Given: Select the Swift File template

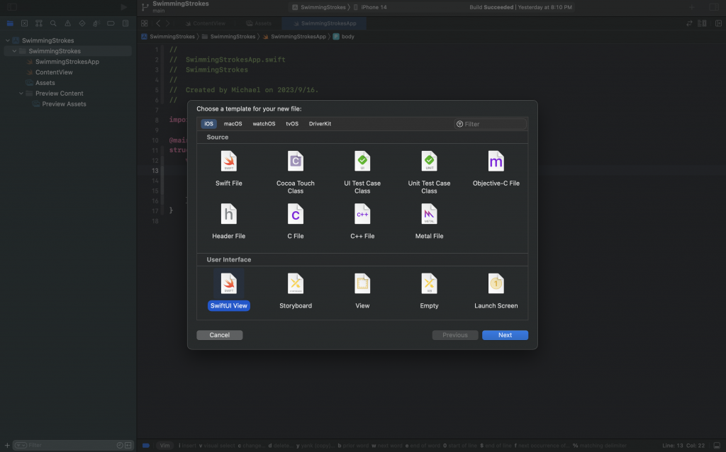Looking at the screenshot, I should tap(229, 169).
